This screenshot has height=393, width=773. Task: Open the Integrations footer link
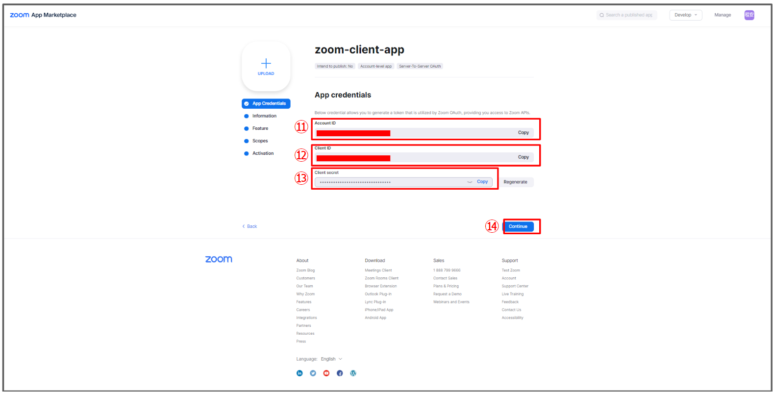click(x=306, y=318)
